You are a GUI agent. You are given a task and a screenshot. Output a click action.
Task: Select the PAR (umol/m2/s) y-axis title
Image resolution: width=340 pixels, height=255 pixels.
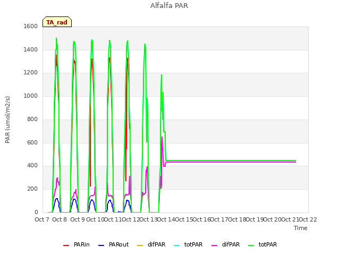coord(7,120)
